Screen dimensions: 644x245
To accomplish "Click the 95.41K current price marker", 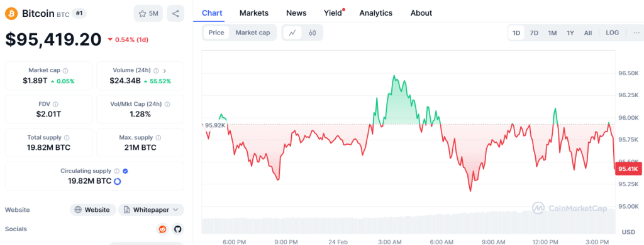I will pos(628,169).
